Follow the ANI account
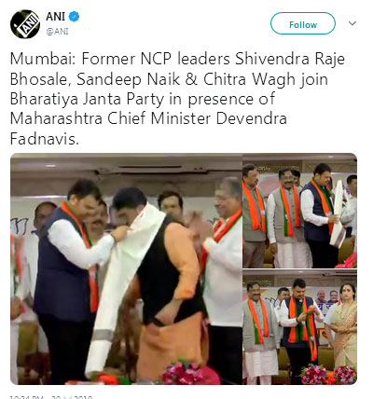Screen dimensions: 373x399 (x=303, y=23)
